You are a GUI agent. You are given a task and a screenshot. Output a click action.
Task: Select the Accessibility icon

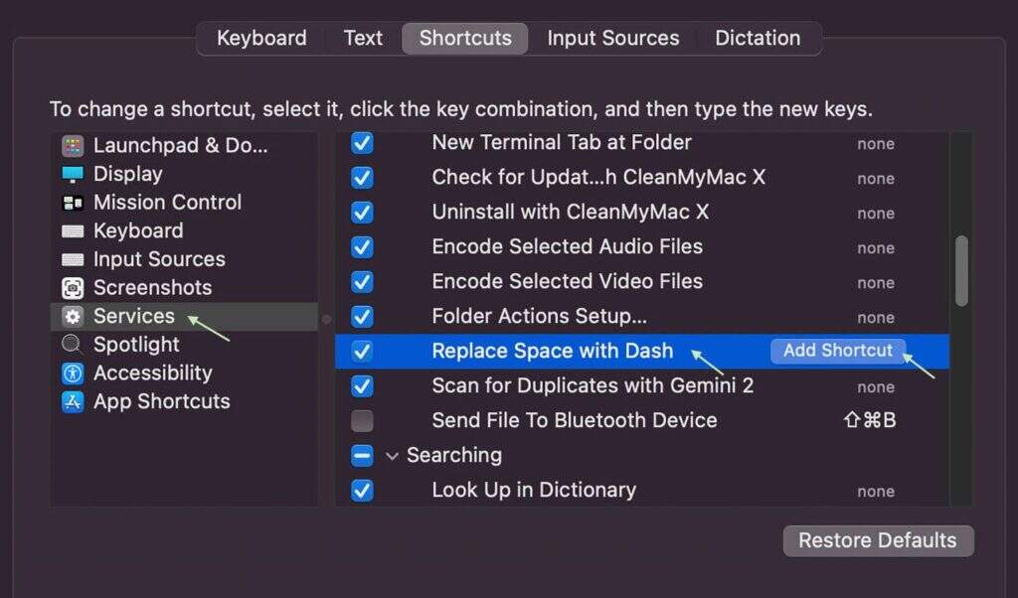pos(73,374)
